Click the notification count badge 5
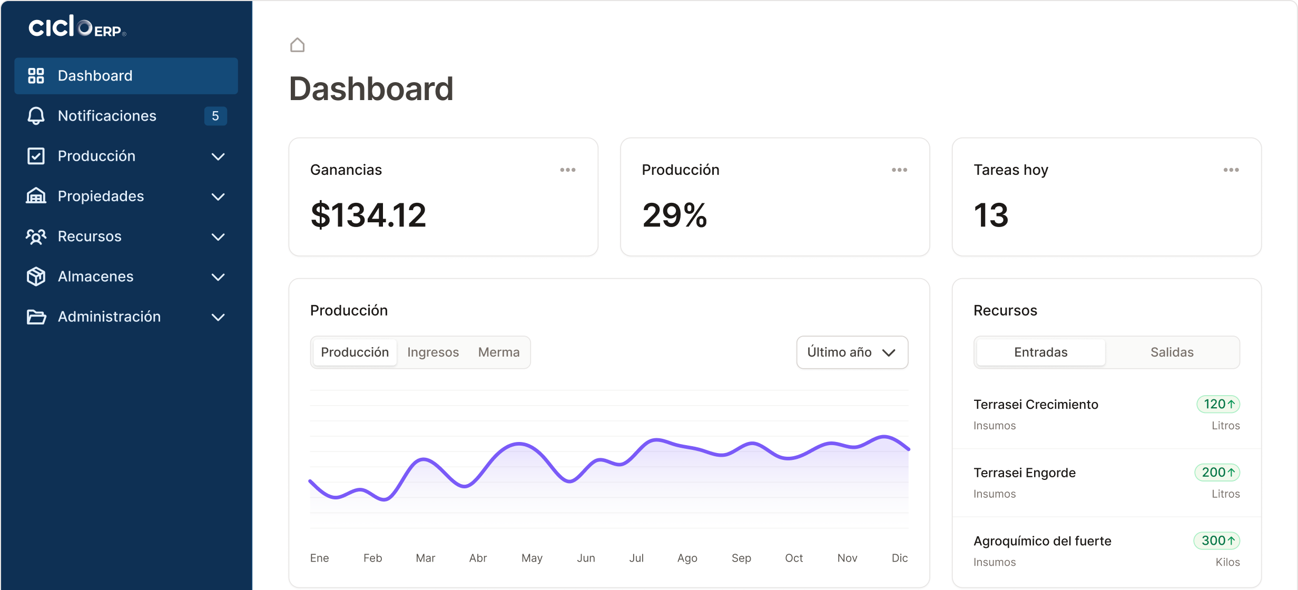The image size is (1298, 590). (215, 116)
